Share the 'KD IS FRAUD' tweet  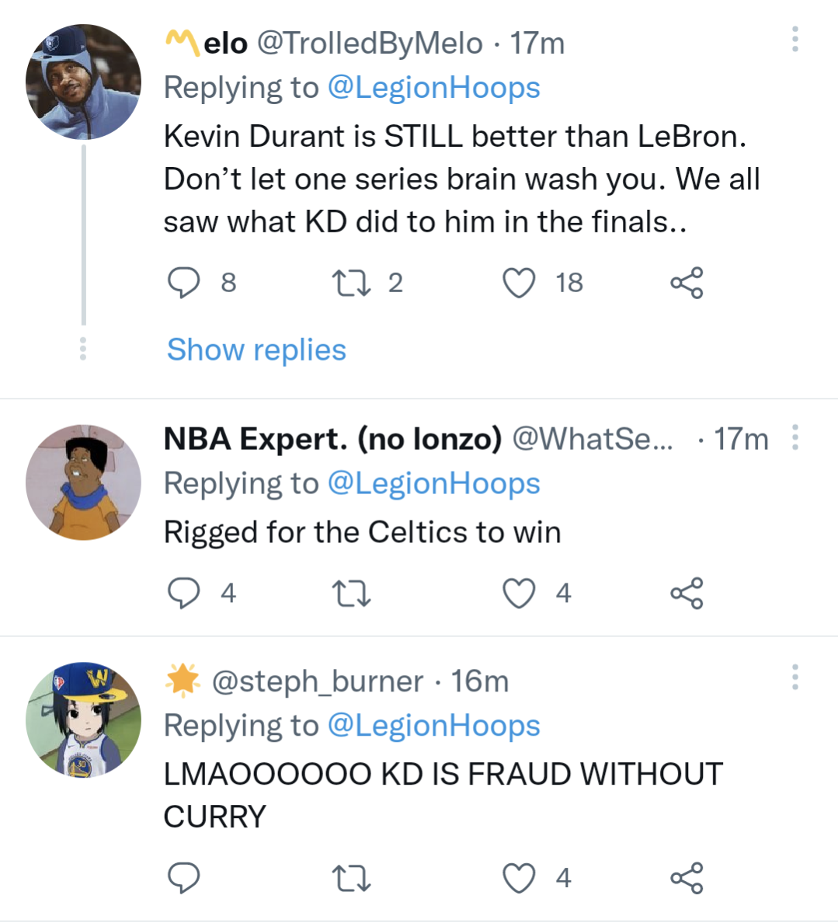tap(687, 878)
